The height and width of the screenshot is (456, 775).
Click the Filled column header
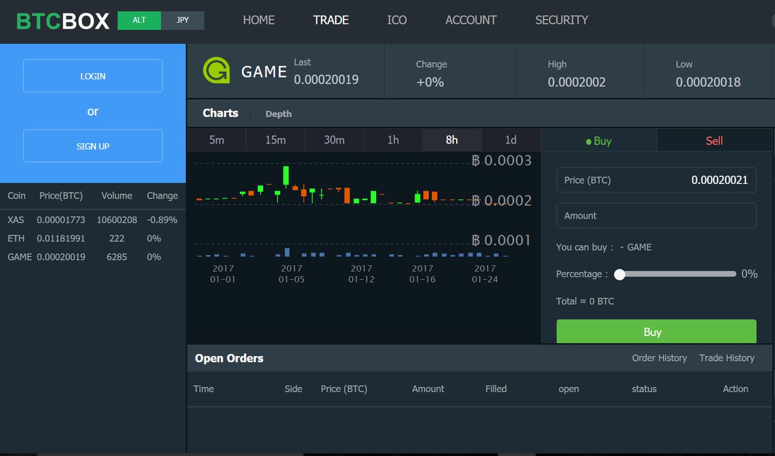pyautogui.click(x=496, y=389)
